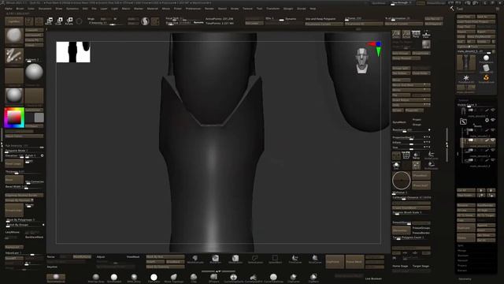Select the Cylinder3D tool thumbnail

(486, 68)
